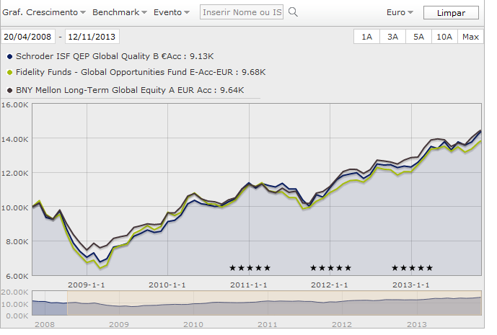Select the 1A time range
Screen dimensions: 497x335
366,37
